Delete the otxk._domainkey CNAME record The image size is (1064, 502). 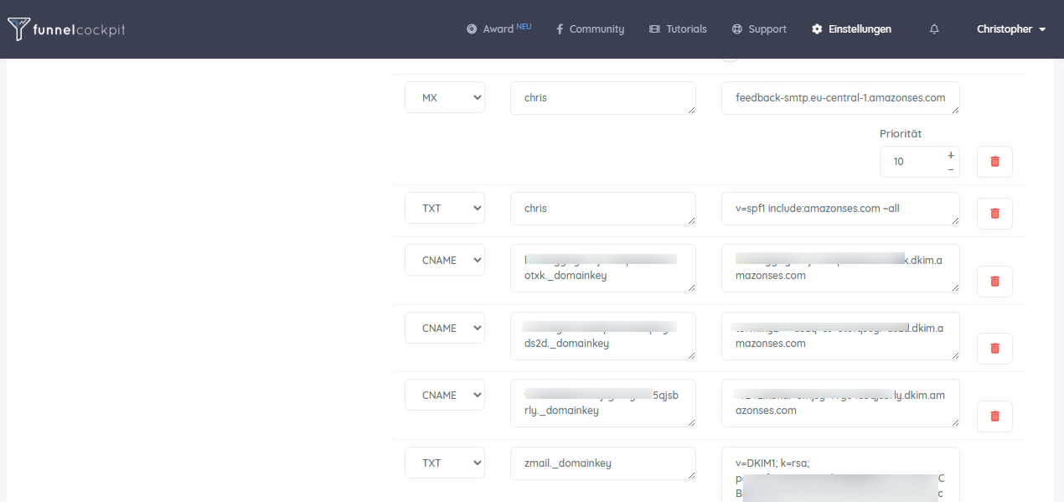994,282
